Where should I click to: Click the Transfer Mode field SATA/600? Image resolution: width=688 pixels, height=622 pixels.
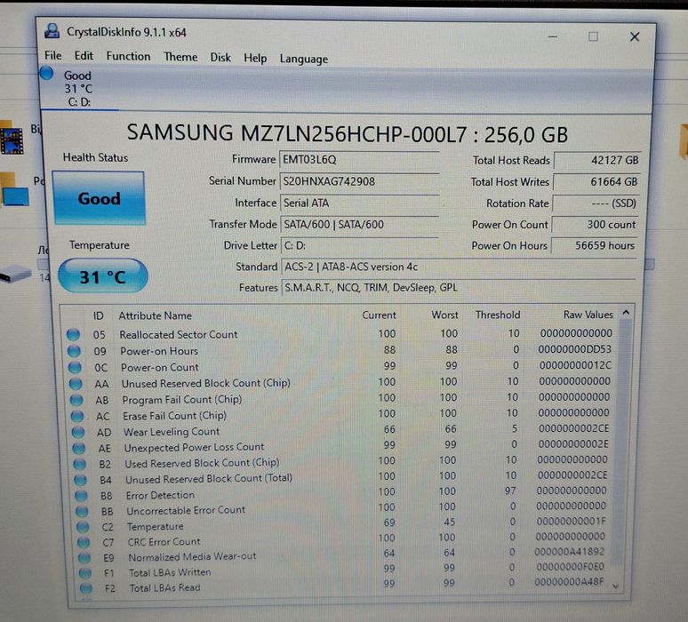pos(359,224)
